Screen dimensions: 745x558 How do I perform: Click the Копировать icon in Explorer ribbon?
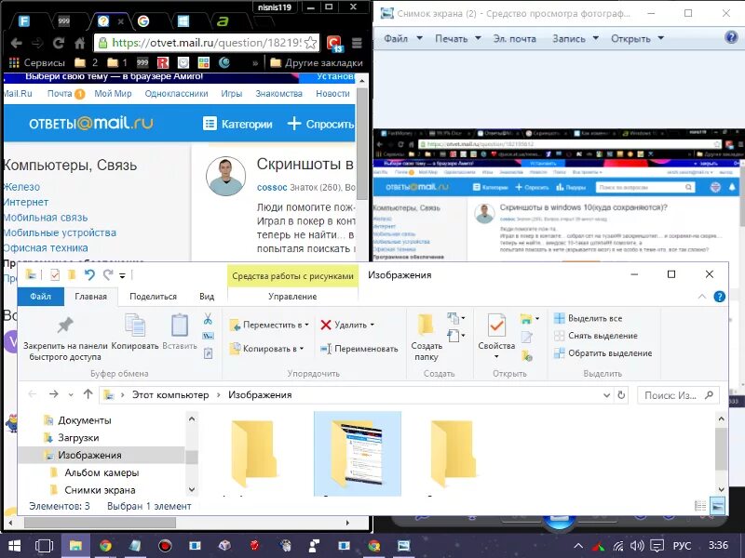(x=135, y=325)
